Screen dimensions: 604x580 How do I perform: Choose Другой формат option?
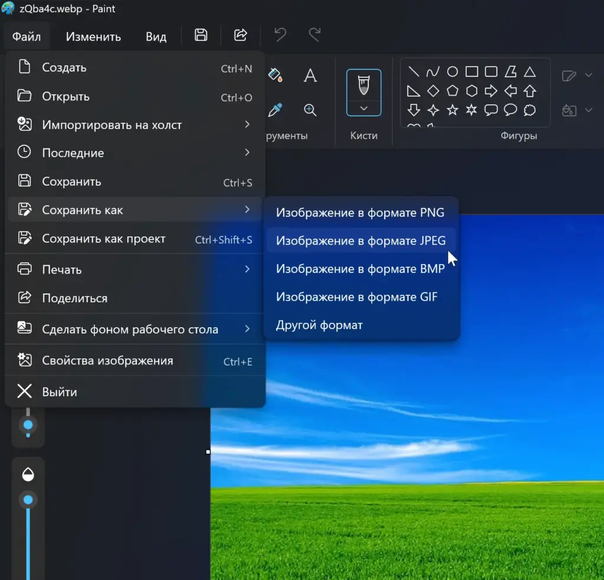pyautogui.click(x=362, y=325)
